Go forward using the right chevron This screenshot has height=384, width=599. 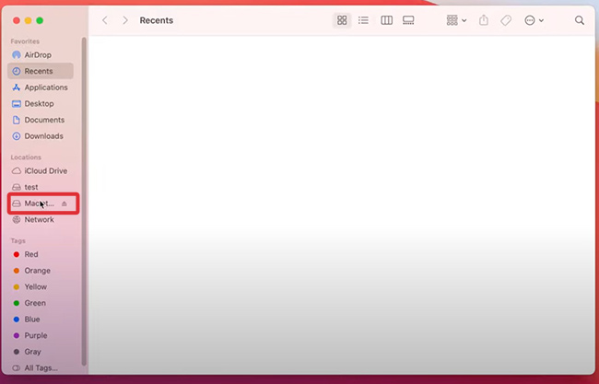click(x=125, y=20)
